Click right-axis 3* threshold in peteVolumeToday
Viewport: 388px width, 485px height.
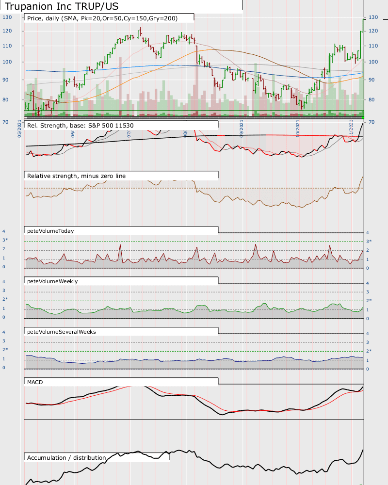pyautogui.click(x=369, y=241)
